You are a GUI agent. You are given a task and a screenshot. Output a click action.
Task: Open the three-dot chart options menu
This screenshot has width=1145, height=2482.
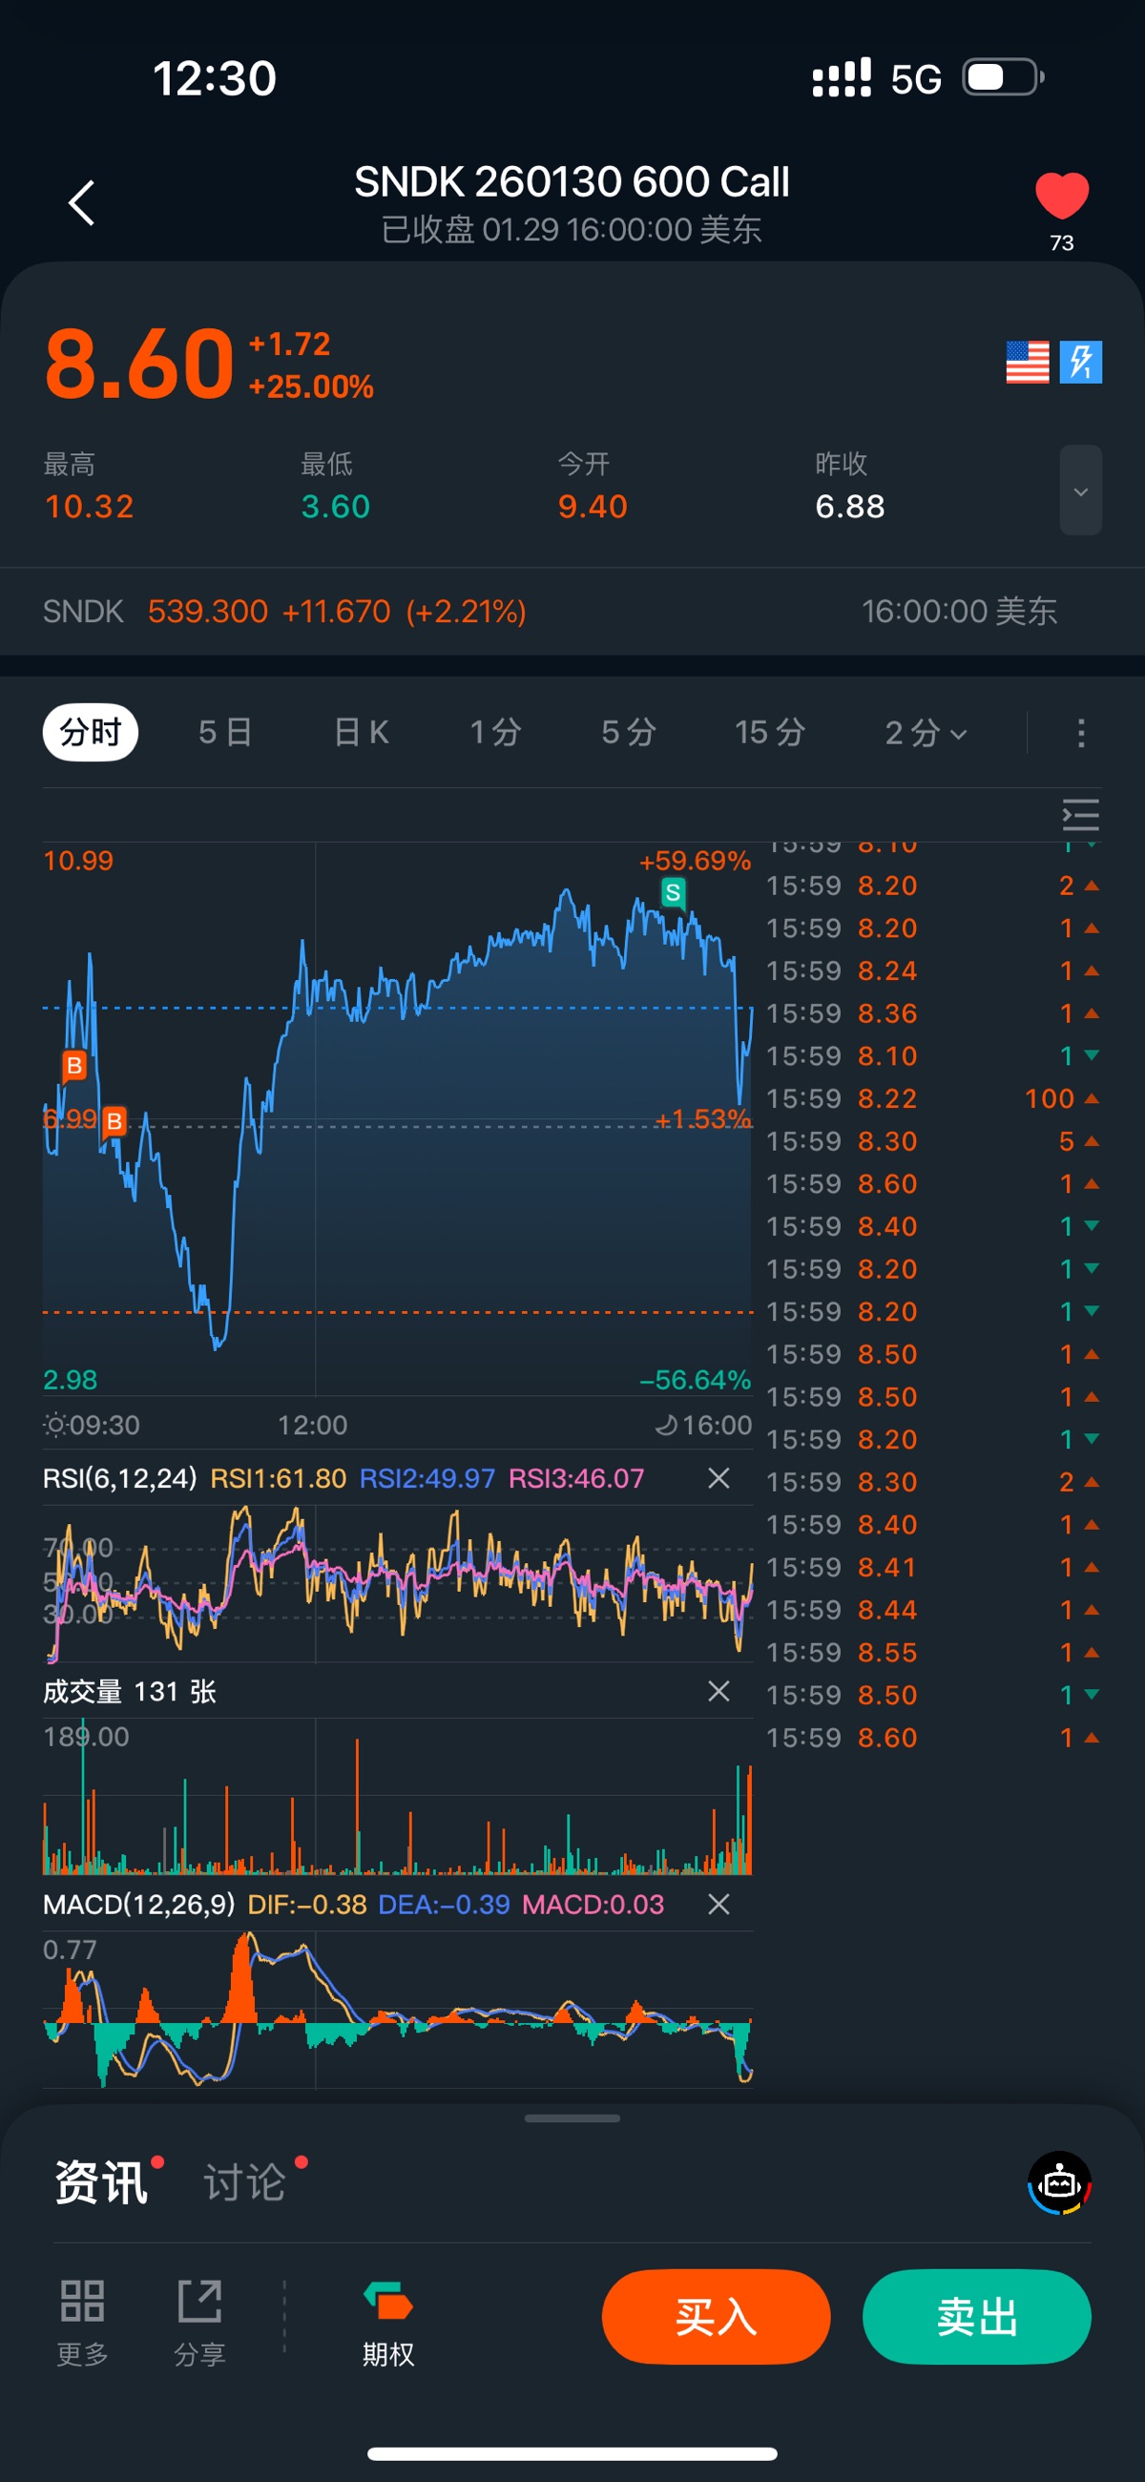click(1080, 733)
